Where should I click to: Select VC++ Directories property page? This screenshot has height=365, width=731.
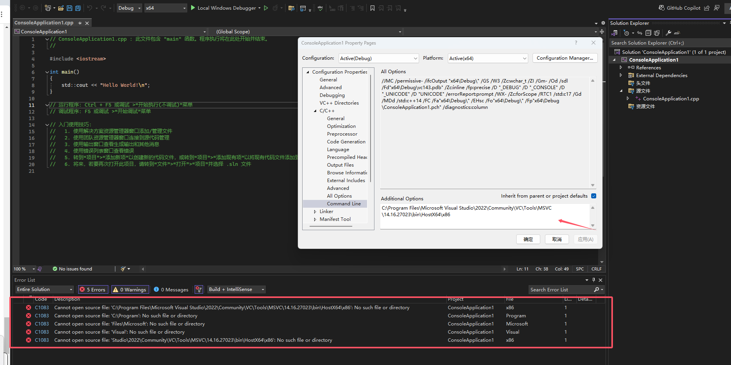(x=339, y=103)
